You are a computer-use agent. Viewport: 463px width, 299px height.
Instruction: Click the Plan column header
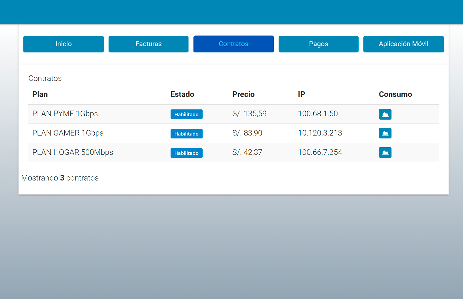[40, 94]
